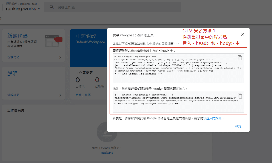Focus the 搜尋工作區 search field
The height and width of the screenshot is (163, 272).
(x=108, y=7)
